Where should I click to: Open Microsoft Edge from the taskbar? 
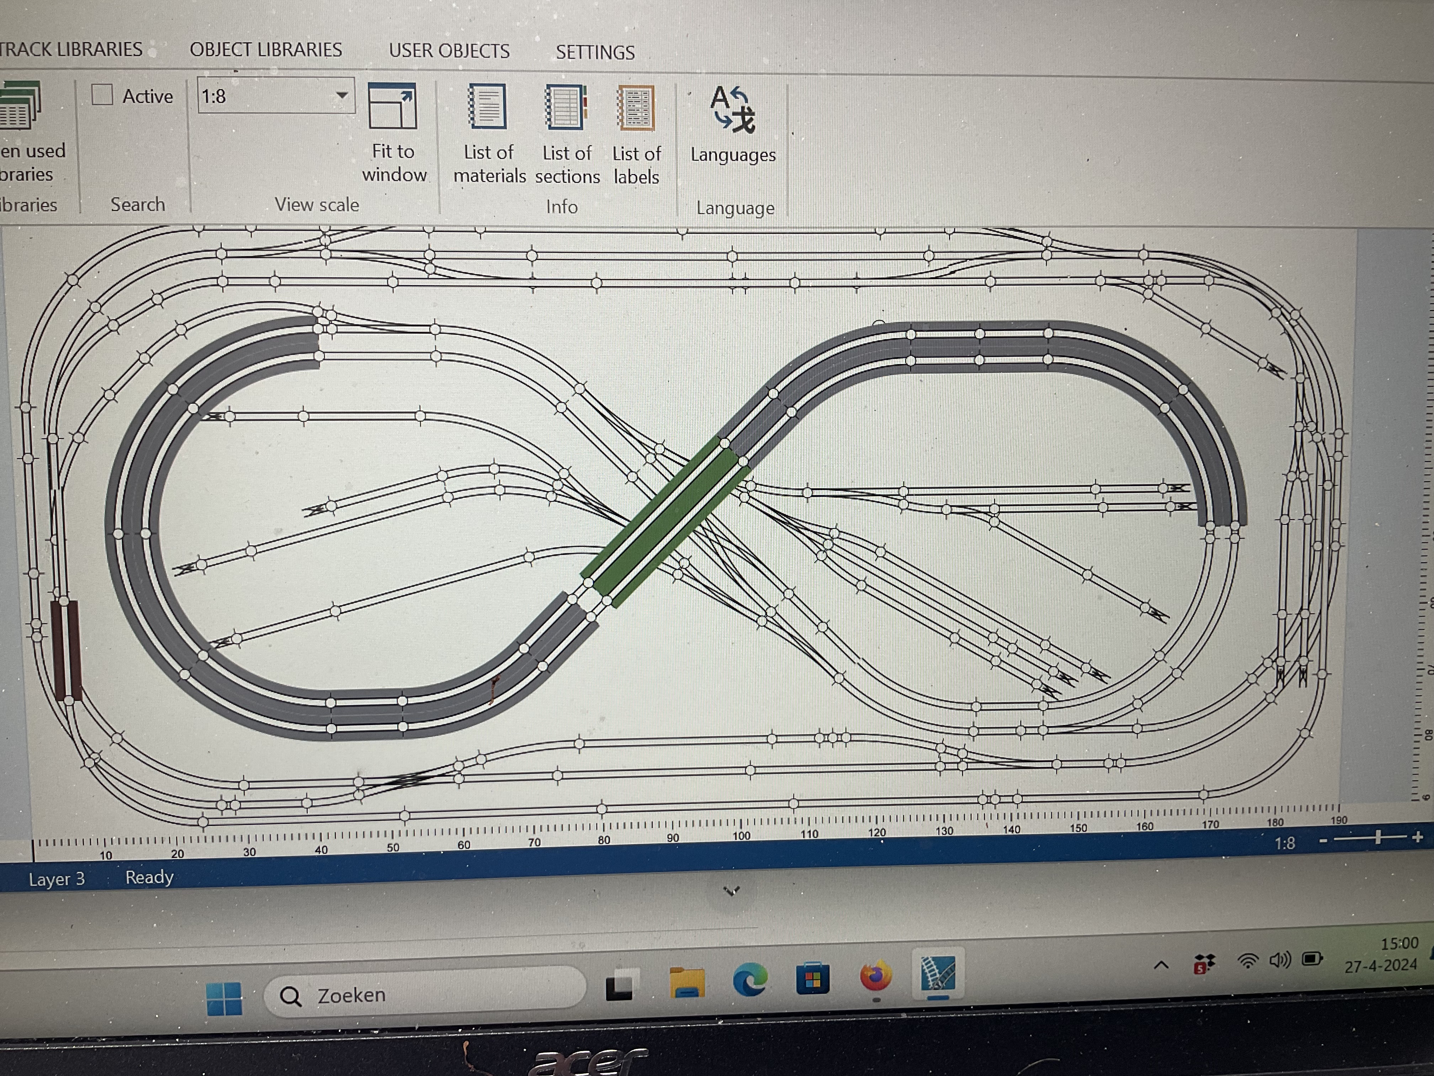click(749, 980)
